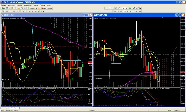Select the text label tool

point(26,11)
